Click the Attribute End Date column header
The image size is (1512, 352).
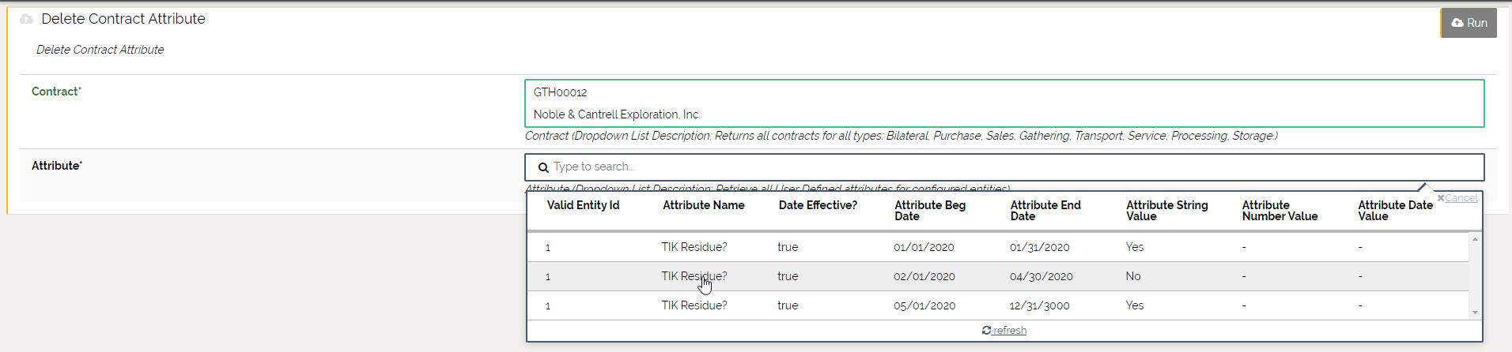coord(1045,211)
